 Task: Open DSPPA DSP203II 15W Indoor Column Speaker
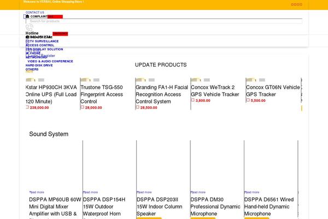pyautogui.click(x=160, y=206)
